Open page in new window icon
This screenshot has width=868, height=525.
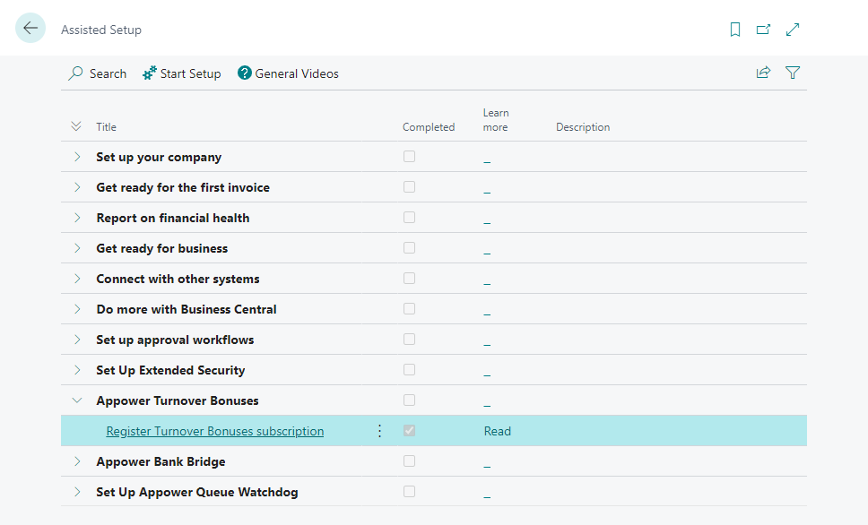pos(763,30)
